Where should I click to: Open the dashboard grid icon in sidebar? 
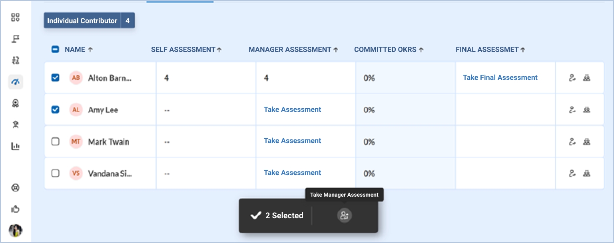15,17
